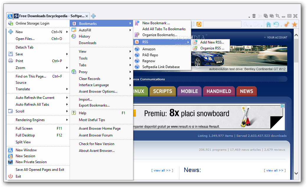Image resolution: width=307 pixels, height=188 pixels.
Task: Click the AutoFill key toolbar icon
Action: (x=287, y=24)
